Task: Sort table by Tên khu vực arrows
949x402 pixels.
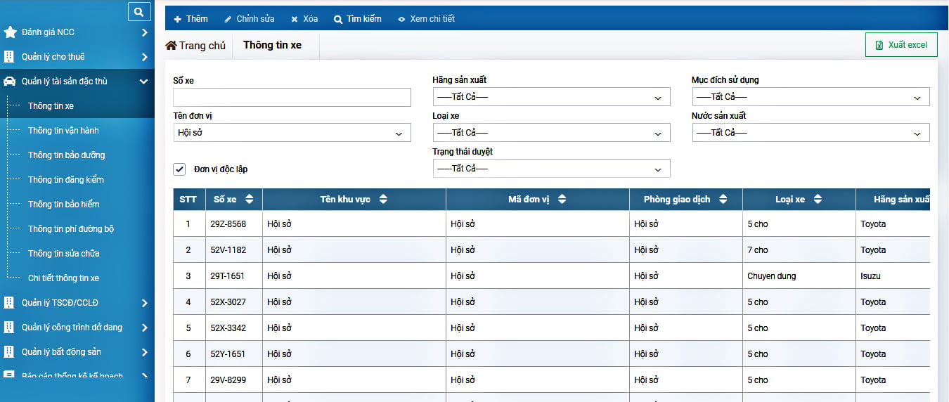Action: click(383, 200)
